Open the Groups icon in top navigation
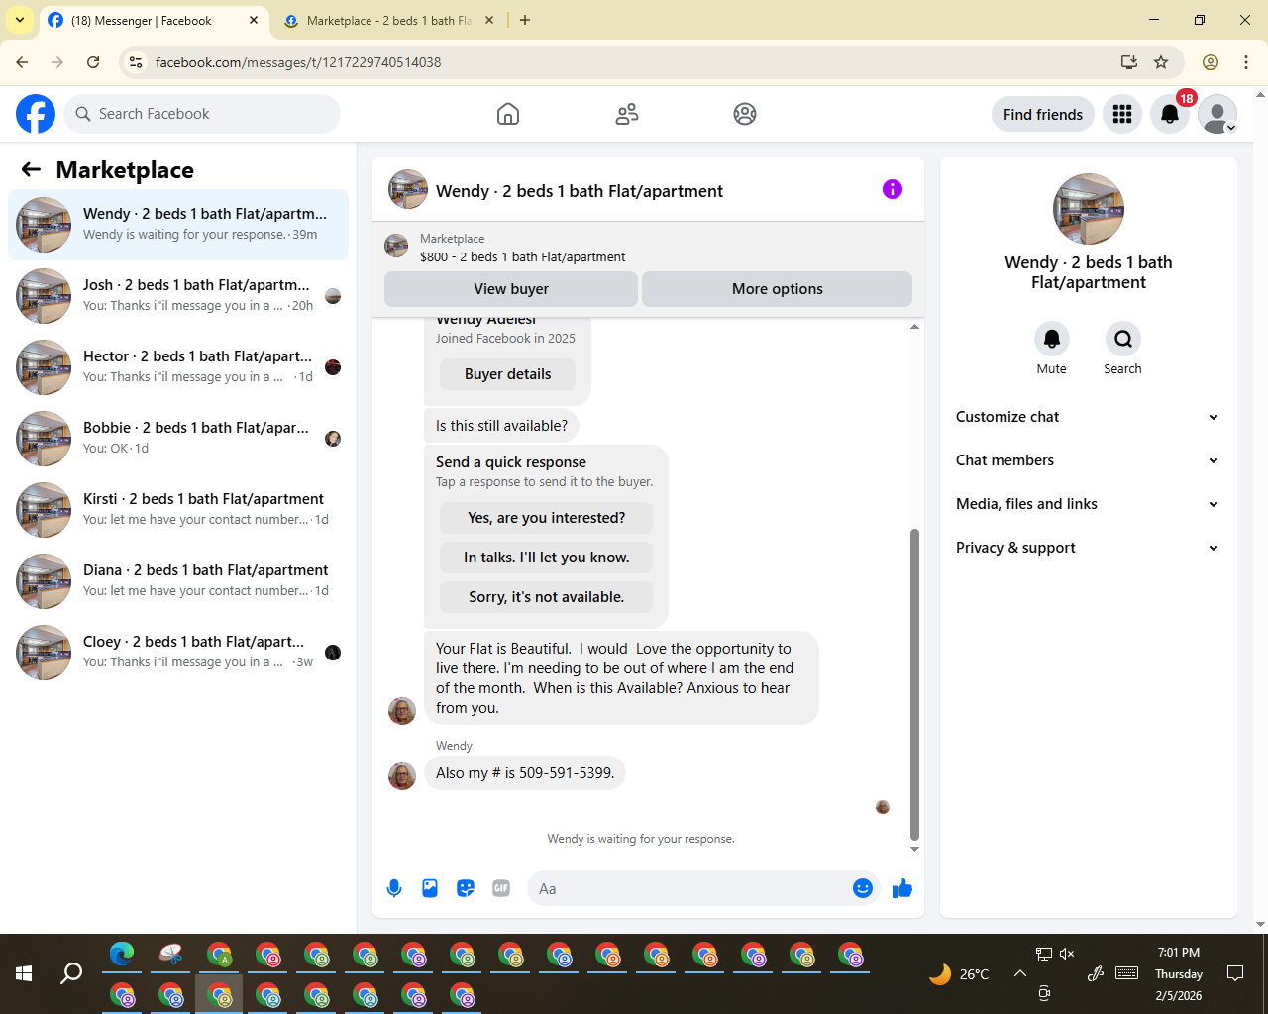The image size is (1268, 1014). coord(745,114)
